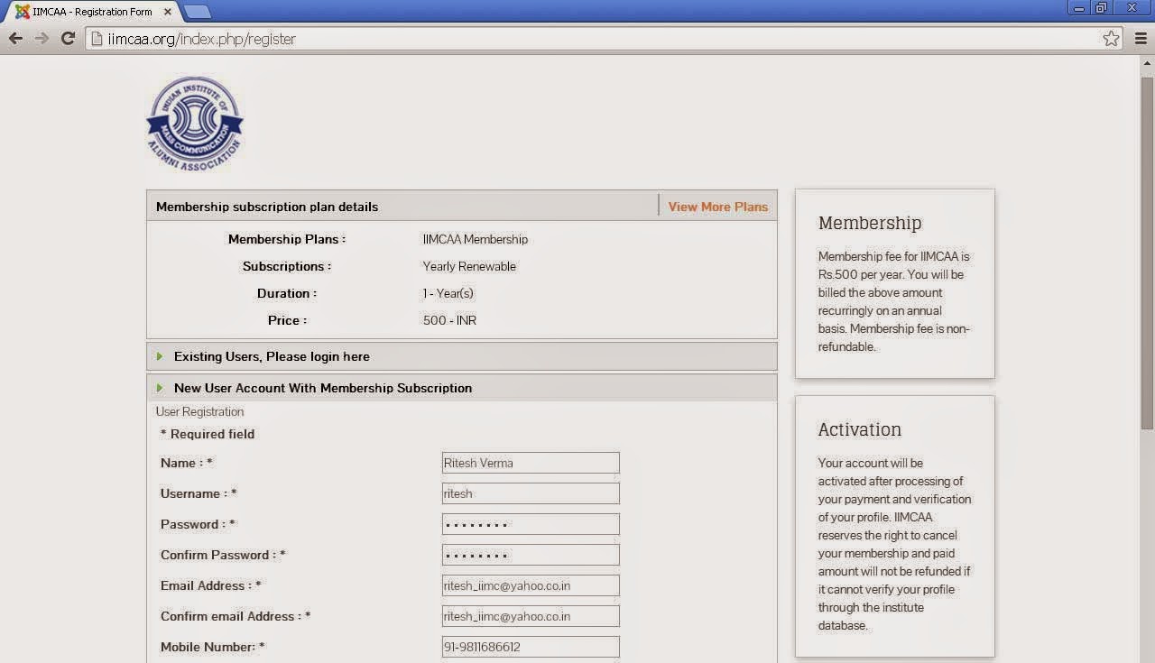Viewport: 1155px width, 663px height.
Task: Click the address bar URL
Action: (202, 39)
